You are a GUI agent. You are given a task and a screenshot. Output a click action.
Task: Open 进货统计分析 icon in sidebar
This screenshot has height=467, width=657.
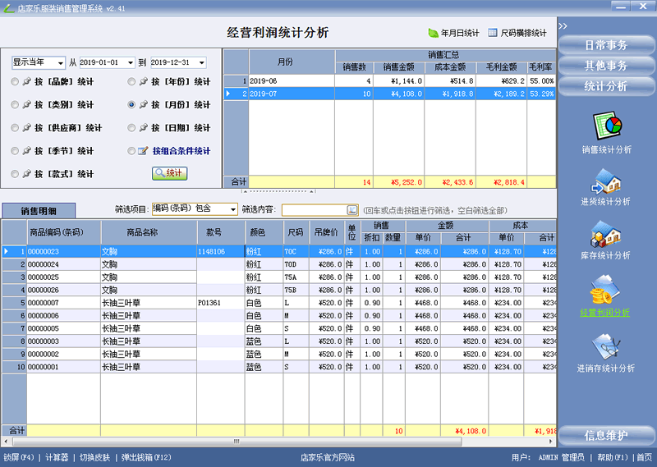(x=606, y=181)
